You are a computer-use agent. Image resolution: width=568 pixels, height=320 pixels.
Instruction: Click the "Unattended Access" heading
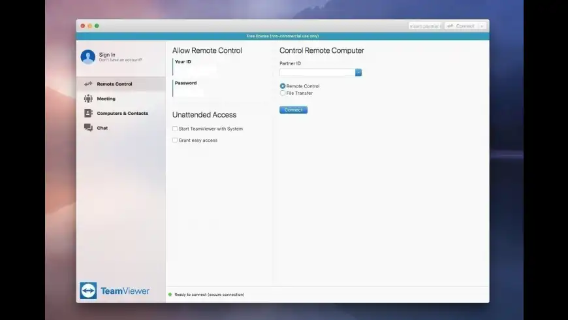click(x=204, y=115)
